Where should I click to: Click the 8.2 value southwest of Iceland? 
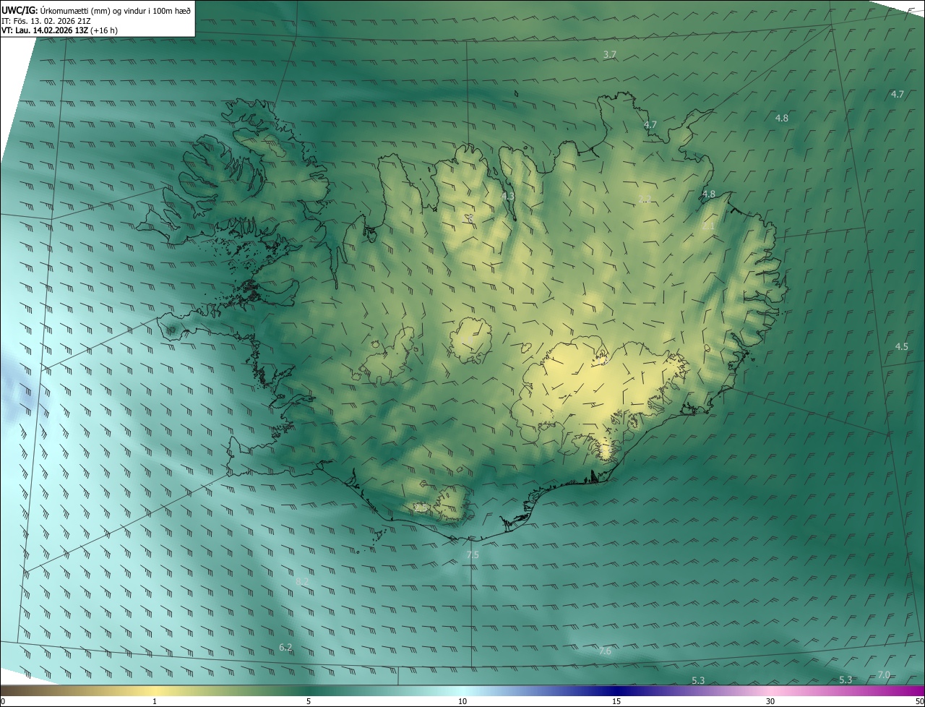tap(302, 581)
